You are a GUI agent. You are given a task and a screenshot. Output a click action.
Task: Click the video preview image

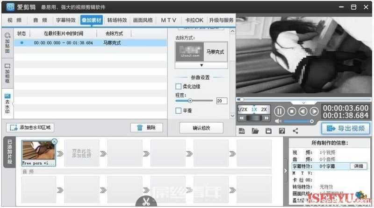point(304,55)
